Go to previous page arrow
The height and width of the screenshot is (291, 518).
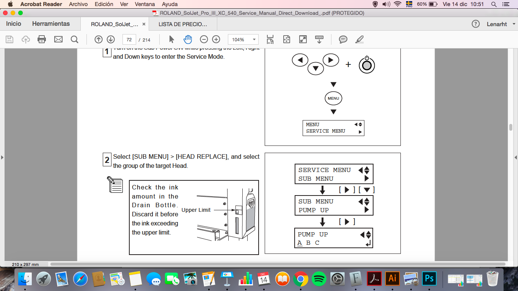99,39
